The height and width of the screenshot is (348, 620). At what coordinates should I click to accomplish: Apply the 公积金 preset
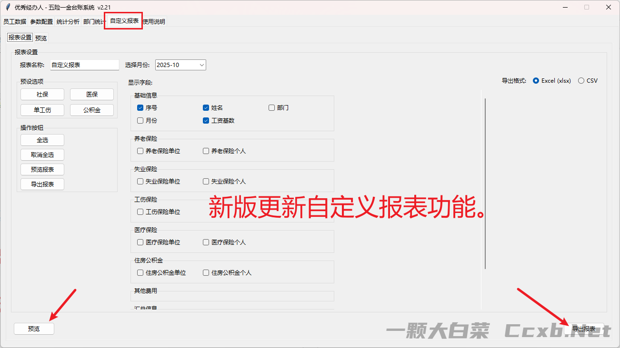point(92,110)
